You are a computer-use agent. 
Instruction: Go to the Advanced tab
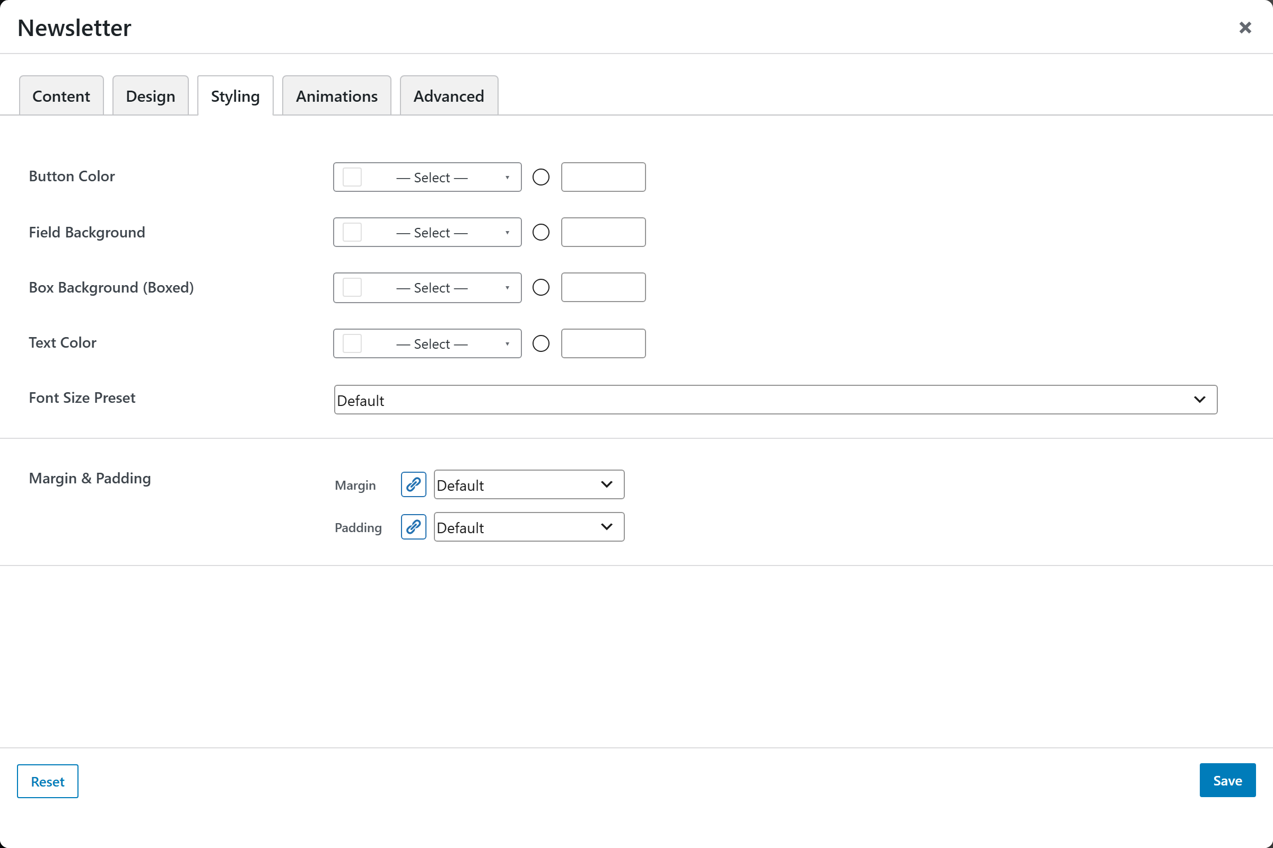pyautogui.click(x=449, y=96)
